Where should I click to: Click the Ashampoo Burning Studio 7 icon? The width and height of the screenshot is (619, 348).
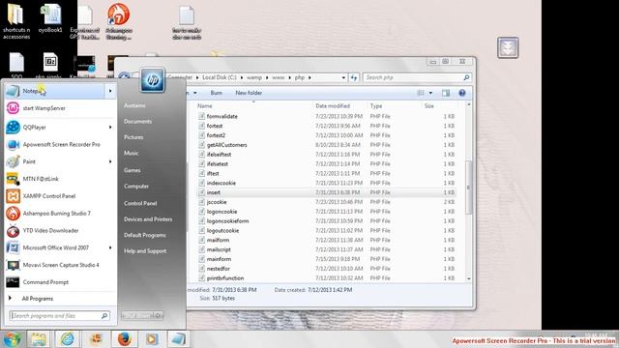coord(13,214)
